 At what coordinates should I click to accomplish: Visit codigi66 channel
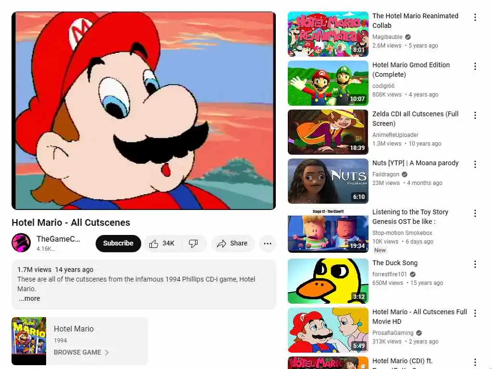[383, 86]
